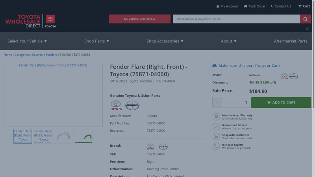
Task: Open the No Vehicle Selected dropdown
Action: point(139,19)
